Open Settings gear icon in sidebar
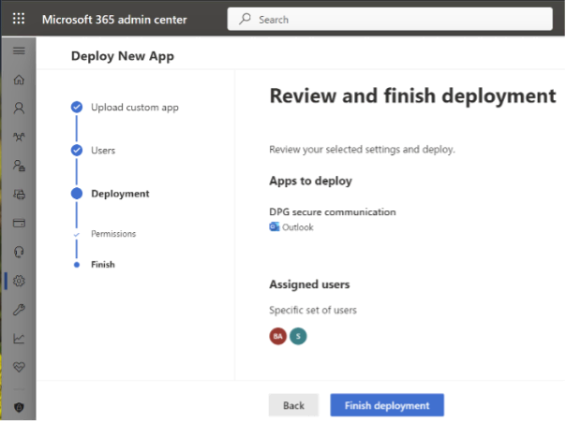566x421 pixels. (19, 281)
